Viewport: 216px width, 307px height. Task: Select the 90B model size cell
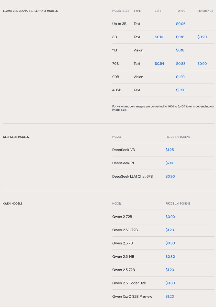116,77
